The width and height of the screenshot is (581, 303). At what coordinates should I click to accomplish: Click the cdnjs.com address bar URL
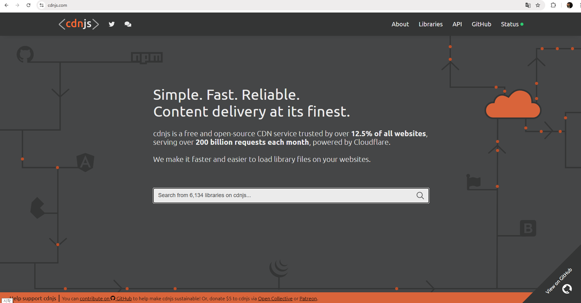57,5
